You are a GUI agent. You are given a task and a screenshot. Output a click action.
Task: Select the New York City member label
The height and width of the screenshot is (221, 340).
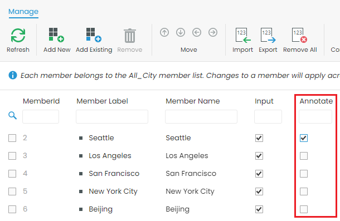click(113, 191)
